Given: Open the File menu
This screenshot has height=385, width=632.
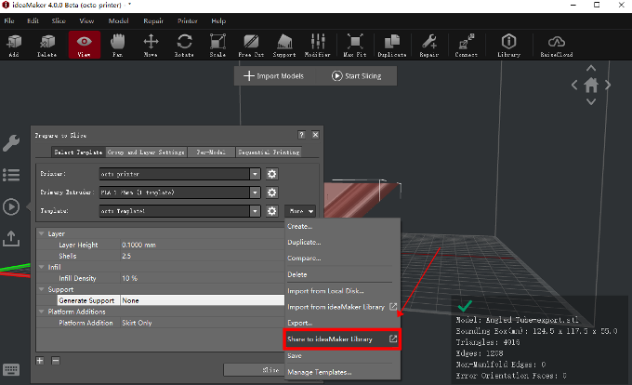Looking at the screenshot, I should 9,21.
